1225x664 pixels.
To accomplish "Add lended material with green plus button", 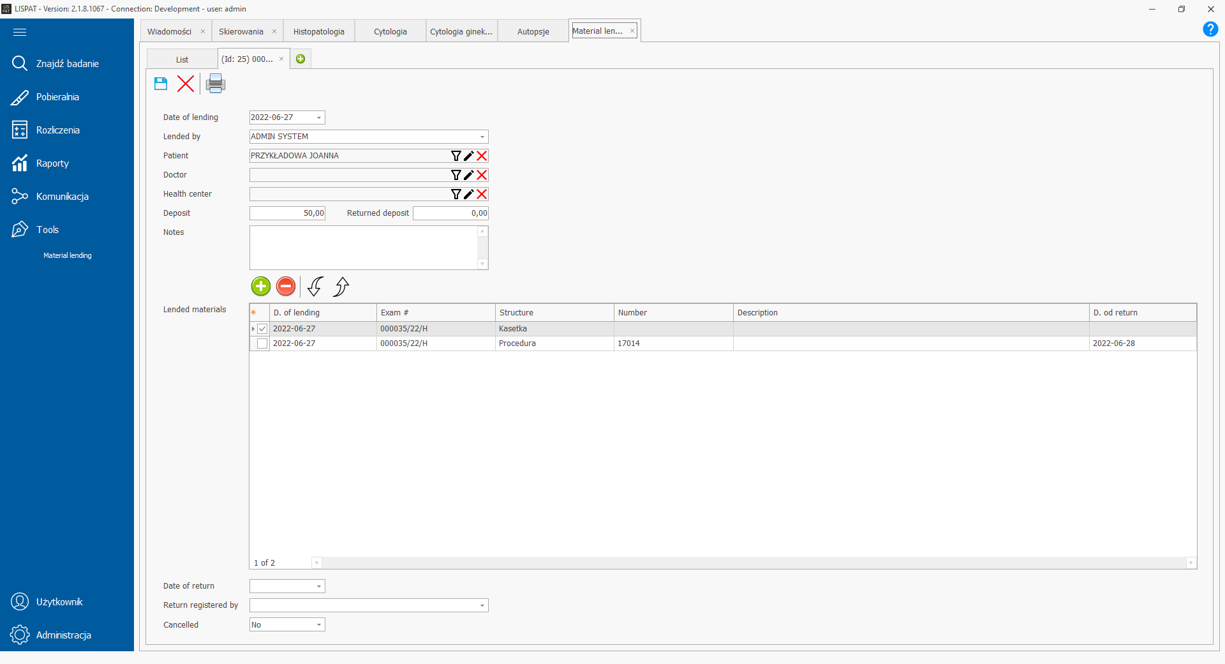I will click(x=261, y=287).
